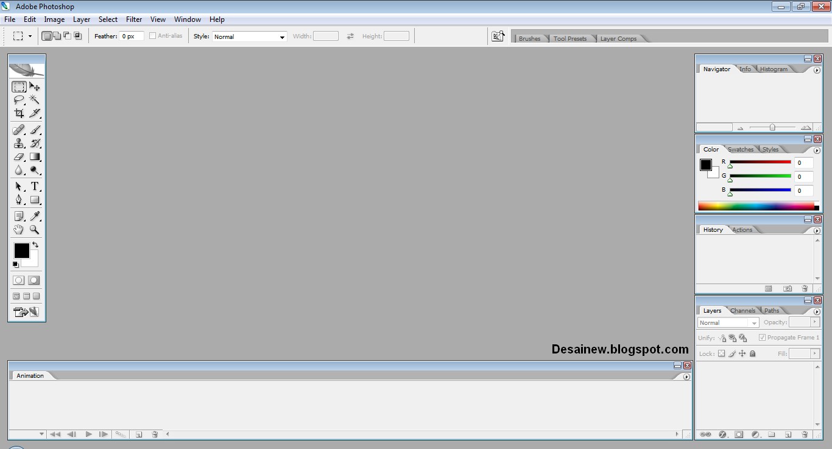Select the Rectangle shape tool

(x=35, y=200)
